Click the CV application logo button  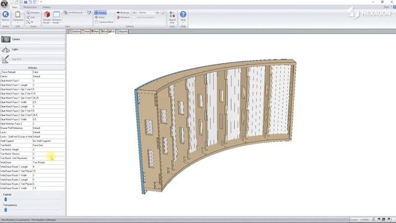point(4,4)
